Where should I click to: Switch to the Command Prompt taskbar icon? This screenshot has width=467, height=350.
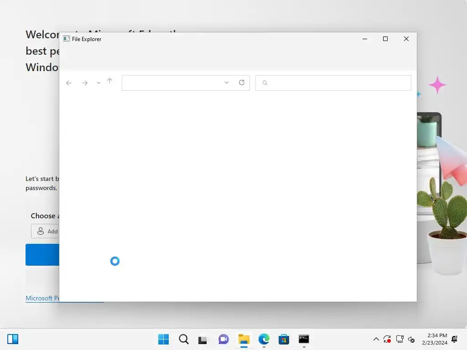(304, 339)
